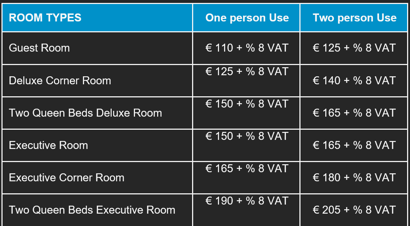Select the Two person Use column header
The height and width of the screenshot is (226, 410).
tap(354, 18)
